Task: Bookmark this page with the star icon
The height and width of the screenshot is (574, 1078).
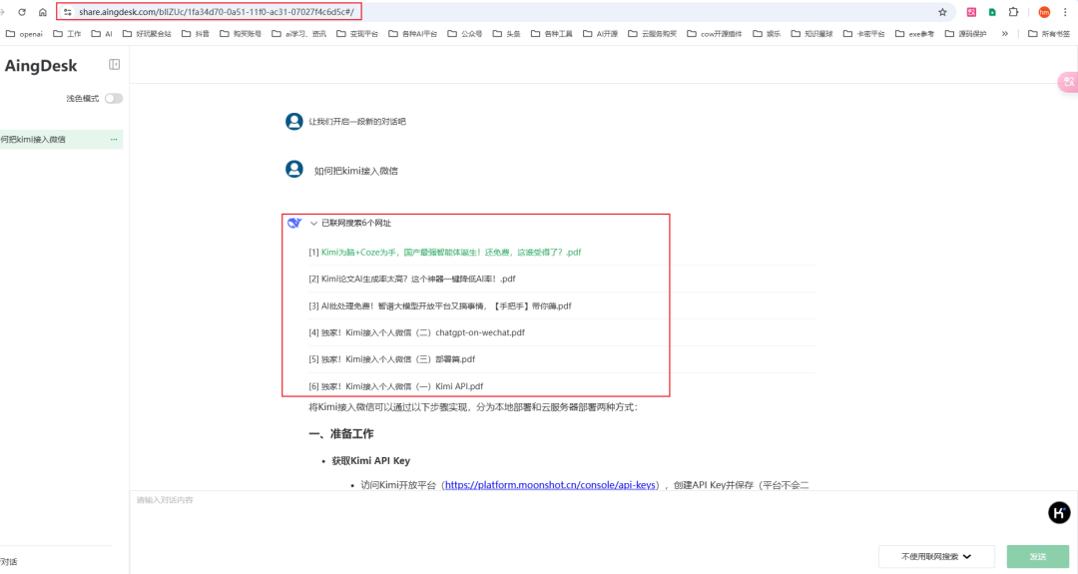Action: (942, 12)
